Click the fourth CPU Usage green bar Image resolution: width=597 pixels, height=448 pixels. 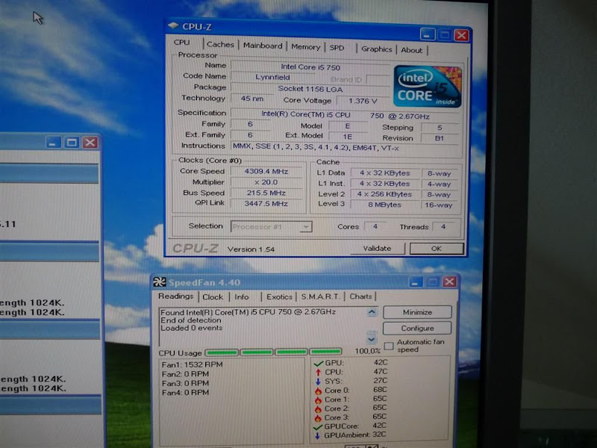(x=325, y=351)
